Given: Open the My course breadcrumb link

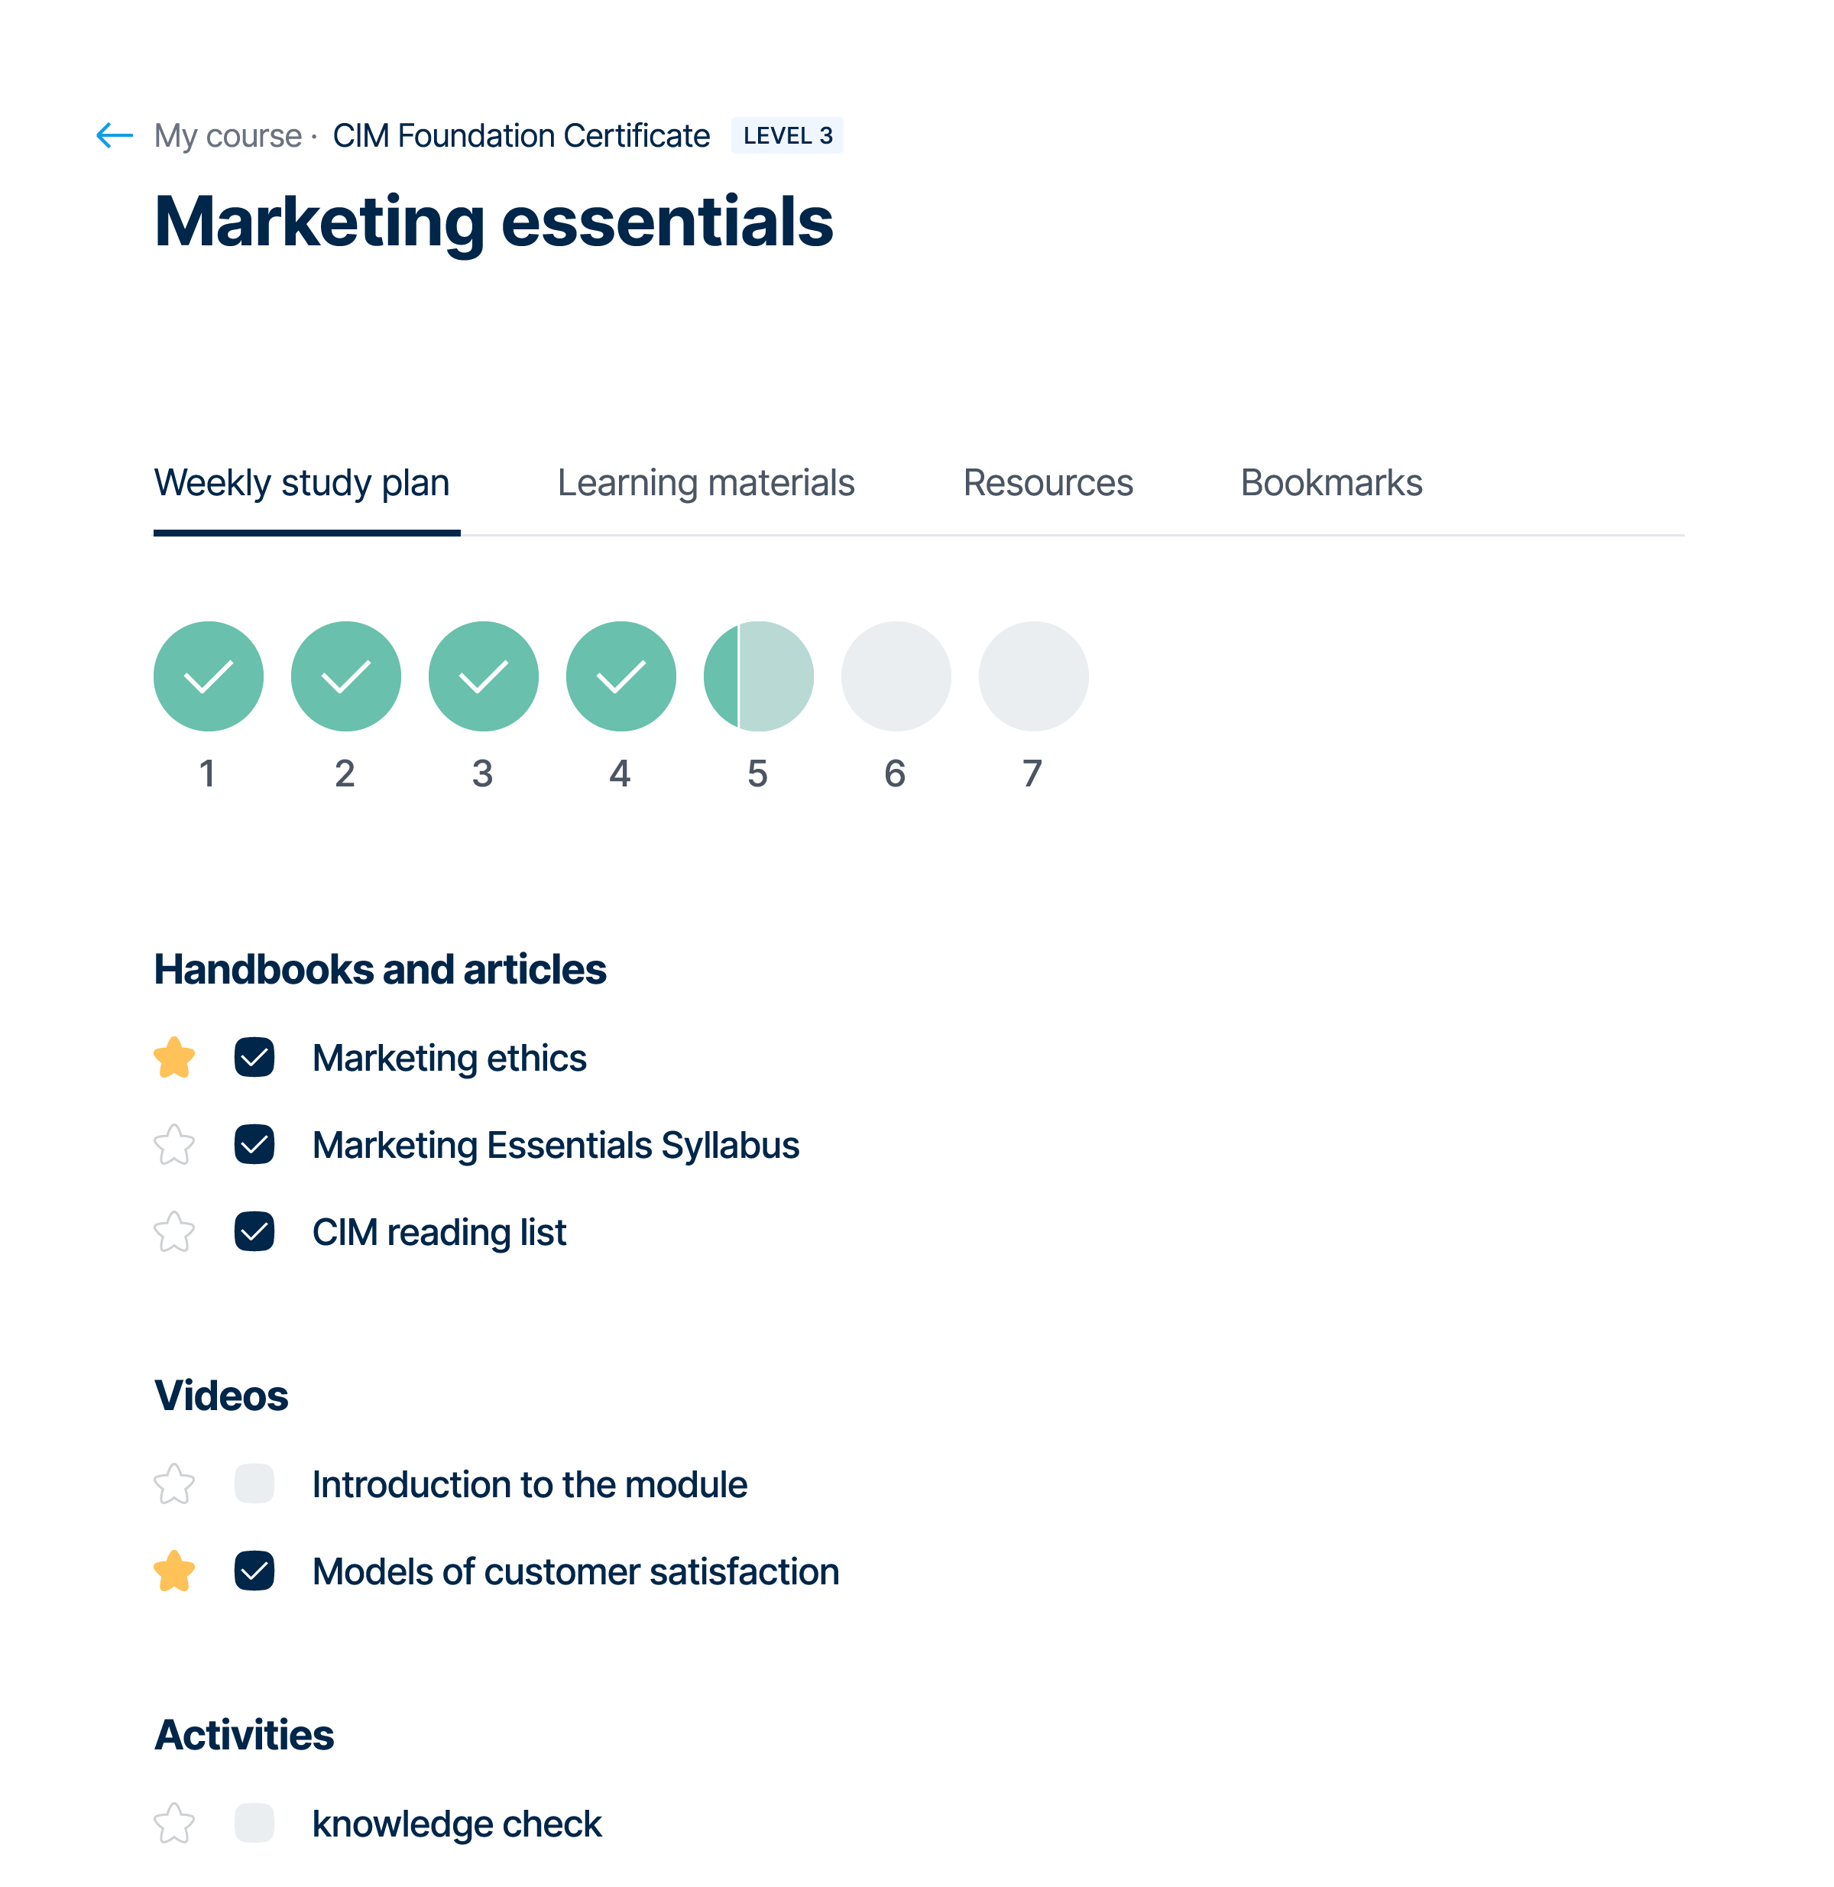Looking at the screenshot, I should click(x=227, y=136).
